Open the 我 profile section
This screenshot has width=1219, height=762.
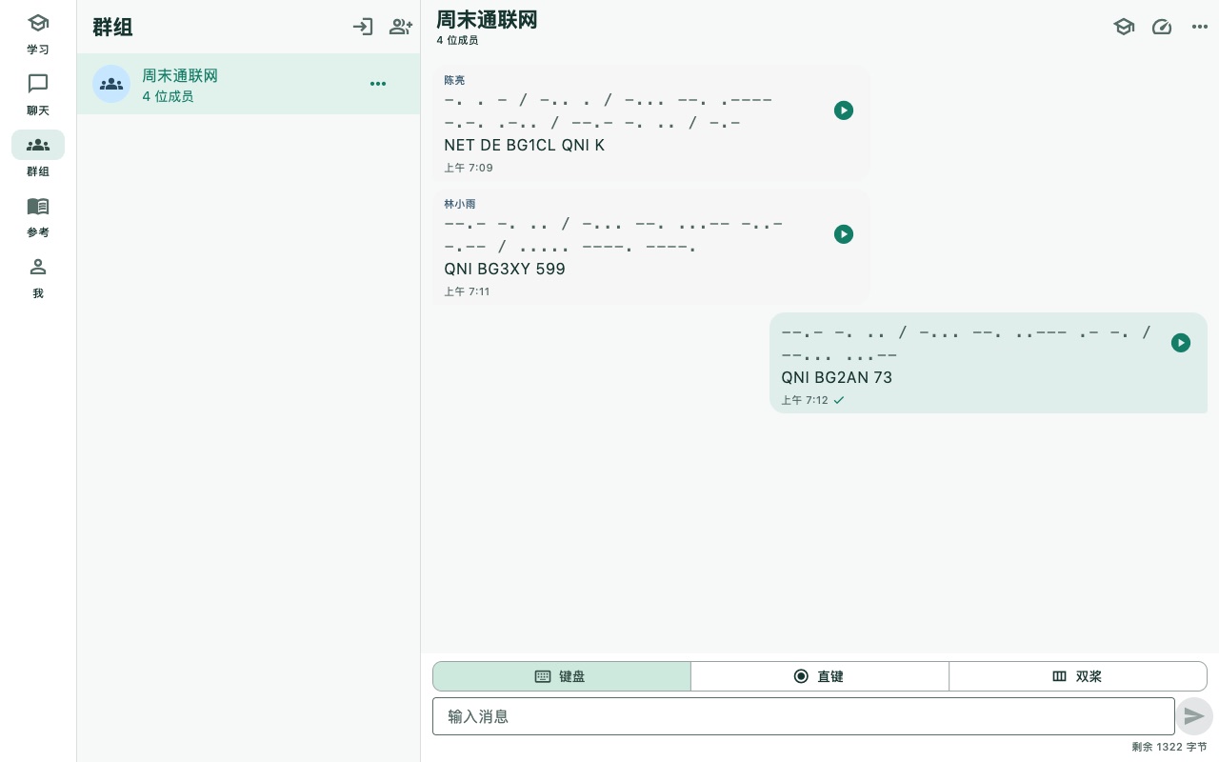click(x=38, y=278)
